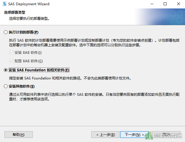Click description starting 通过从可用软件列表中进行选择
The width and height of the screenshot is (185, 142).
[94, 97]
